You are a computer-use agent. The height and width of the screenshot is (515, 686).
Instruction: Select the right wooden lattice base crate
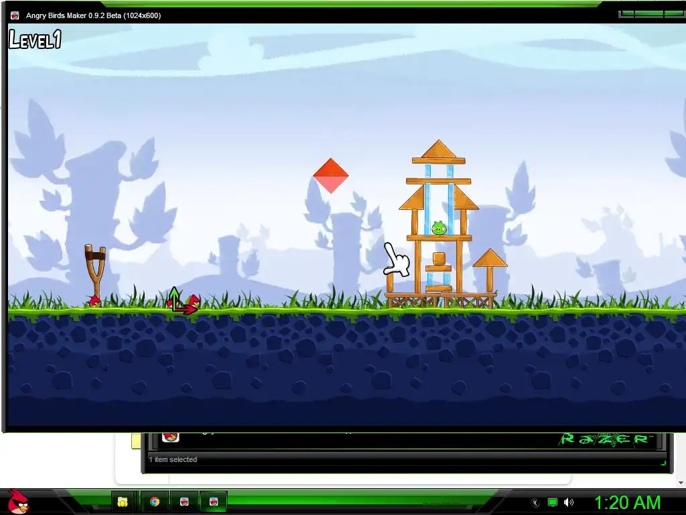click(x=469, y=300)
